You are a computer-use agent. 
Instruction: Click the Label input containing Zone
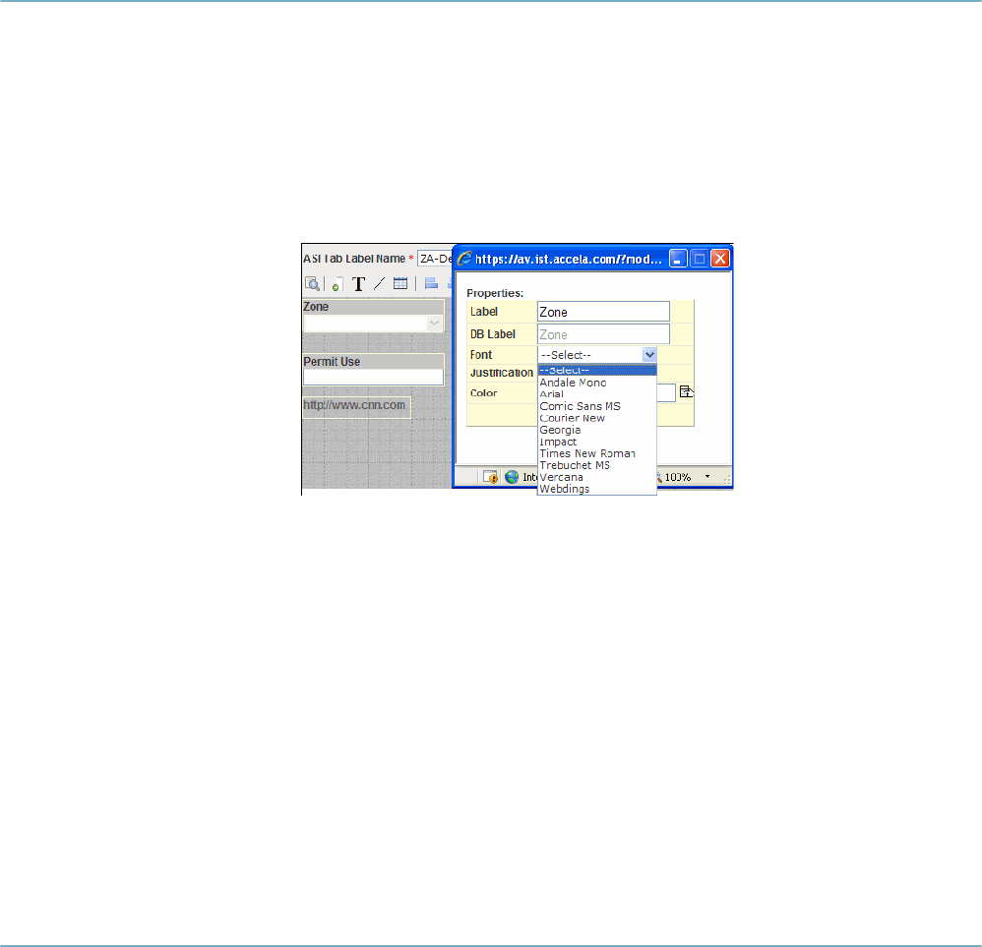pos(603,312)
